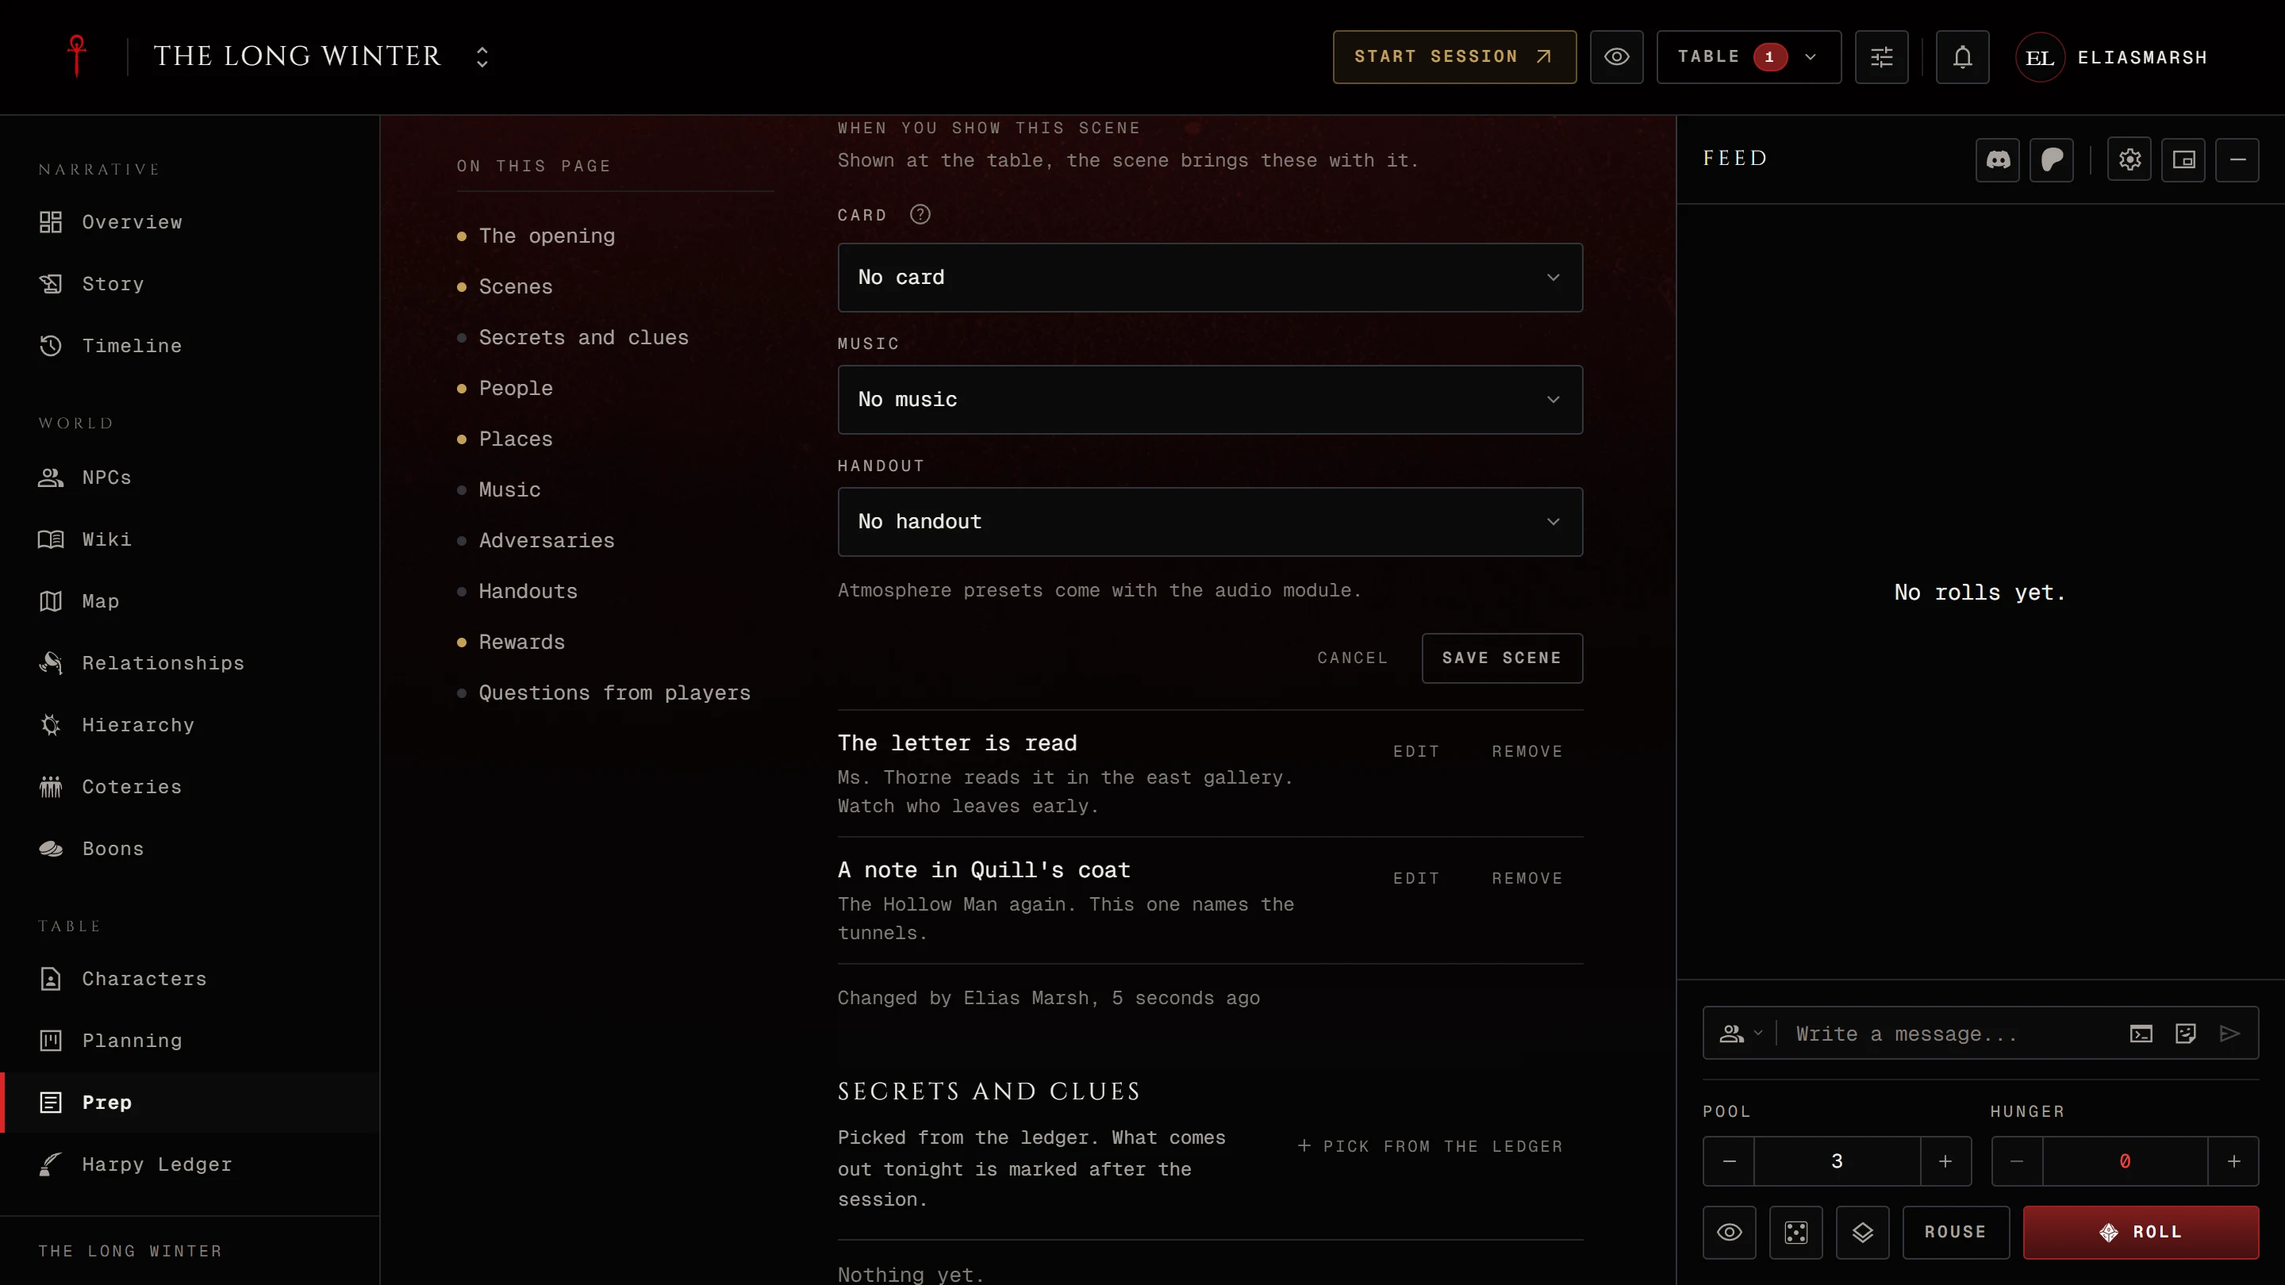The image size is (2285, 1285).
Task: Go to Story in the sidebar
Action: pyautogui.click(x=190, y=284)
